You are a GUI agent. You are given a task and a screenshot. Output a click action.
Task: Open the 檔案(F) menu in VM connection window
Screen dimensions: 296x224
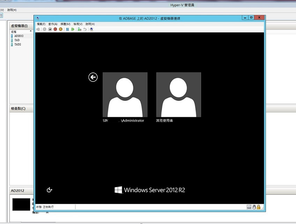(x=41, y=24)
